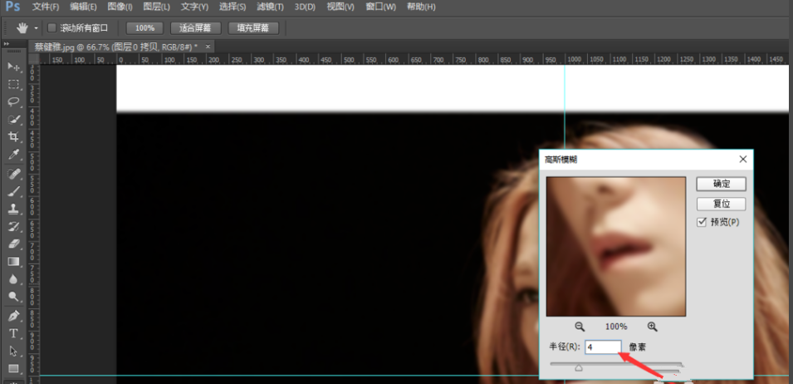This screenshot has width=793, height=384.
Task: Click the Gaussian blur radius slider handle
Action: point(579,367)
